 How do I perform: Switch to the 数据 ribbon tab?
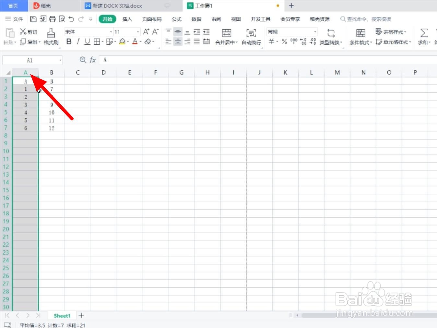[196, 19]
